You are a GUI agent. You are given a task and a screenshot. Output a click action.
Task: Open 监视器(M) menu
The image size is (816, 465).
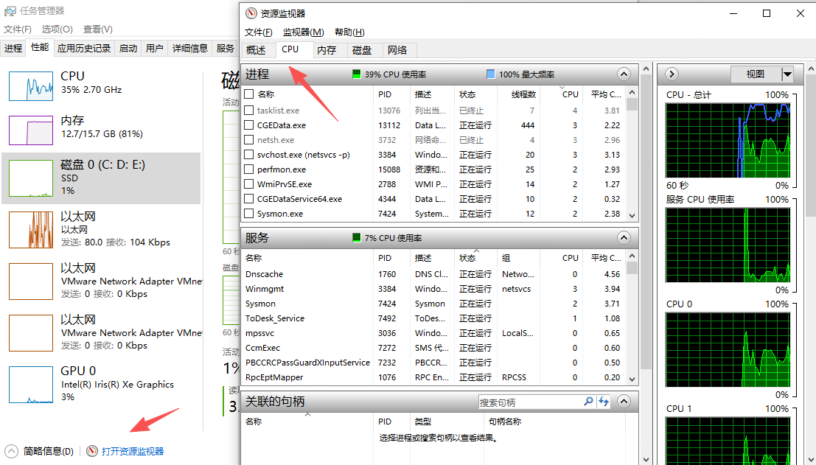point(304,32)
